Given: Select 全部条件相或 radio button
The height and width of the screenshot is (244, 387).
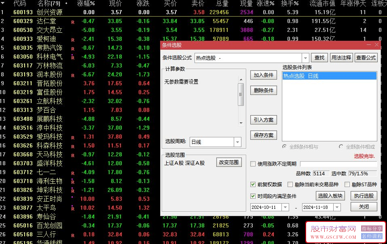Looking at the screenshot, I should click(x=341, y=147).
